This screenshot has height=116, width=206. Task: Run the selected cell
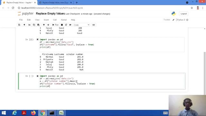coord(55,25)
